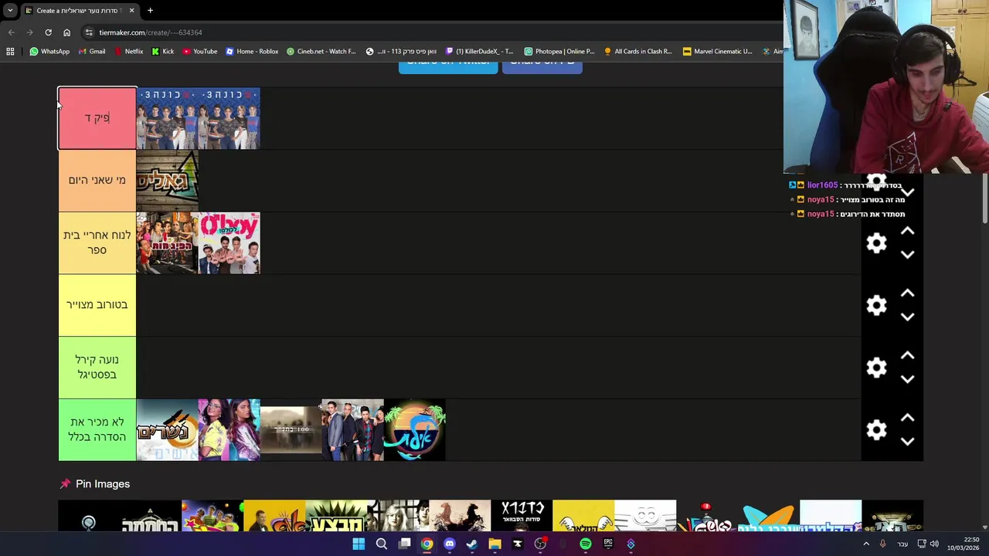Viewport: 989px width, 556px height.
Task: Select the three men group thumbnail in bottom tier
Action: click(352, 430)
